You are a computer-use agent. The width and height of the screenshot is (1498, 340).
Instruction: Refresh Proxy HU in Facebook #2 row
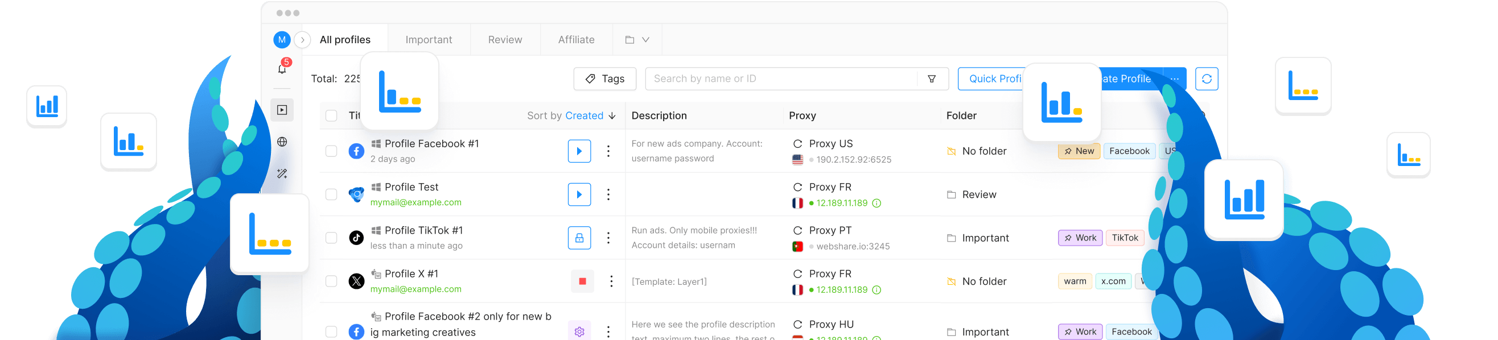pyautogui.click(x=798, y=324)
